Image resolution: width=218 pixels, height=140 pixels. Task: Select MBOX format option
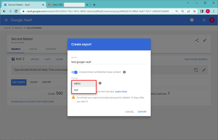click(x=84, y=84)
